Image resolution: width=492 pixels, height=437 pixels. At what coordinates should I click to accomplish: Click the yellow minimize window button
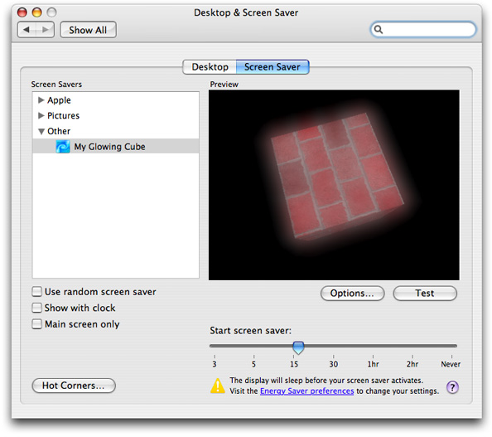point(37,12)
